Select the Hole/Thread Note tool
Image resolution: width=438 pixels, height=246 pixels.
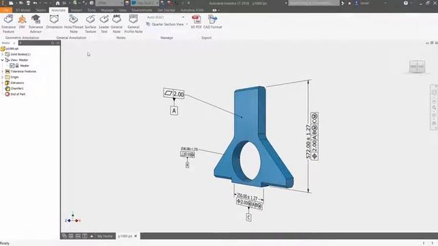(73, 24)
